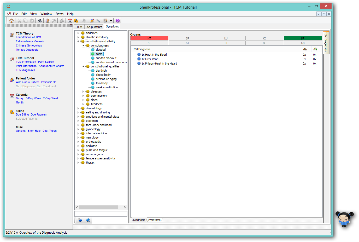Screen dimensions: 359x242
Task: Click the Paste clipboard toolbar icon
Action: [32, 21]
